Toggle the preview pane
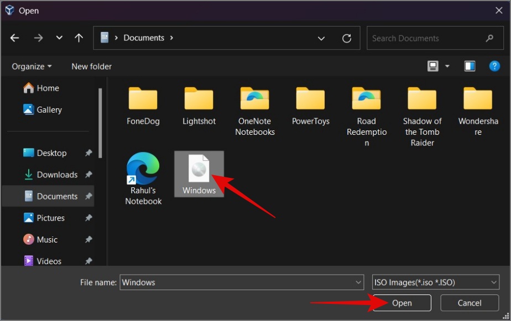The image size is (511, 321). pos(470,66)
